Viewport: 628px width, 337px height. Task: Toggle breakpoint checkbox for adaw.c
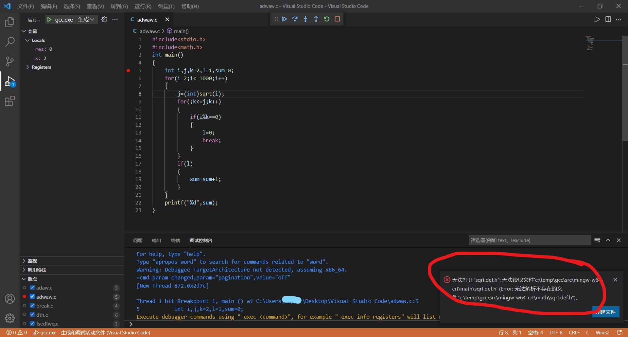click(32, 288)
